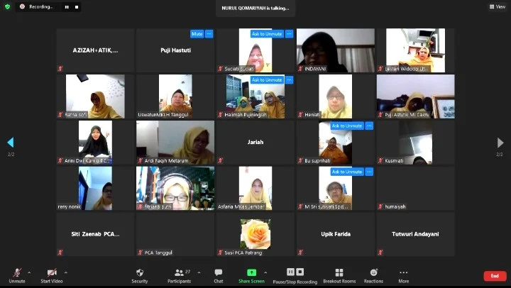Open Breakout Rooms
This screenshot has width=511, height=288.
[339, 273]
